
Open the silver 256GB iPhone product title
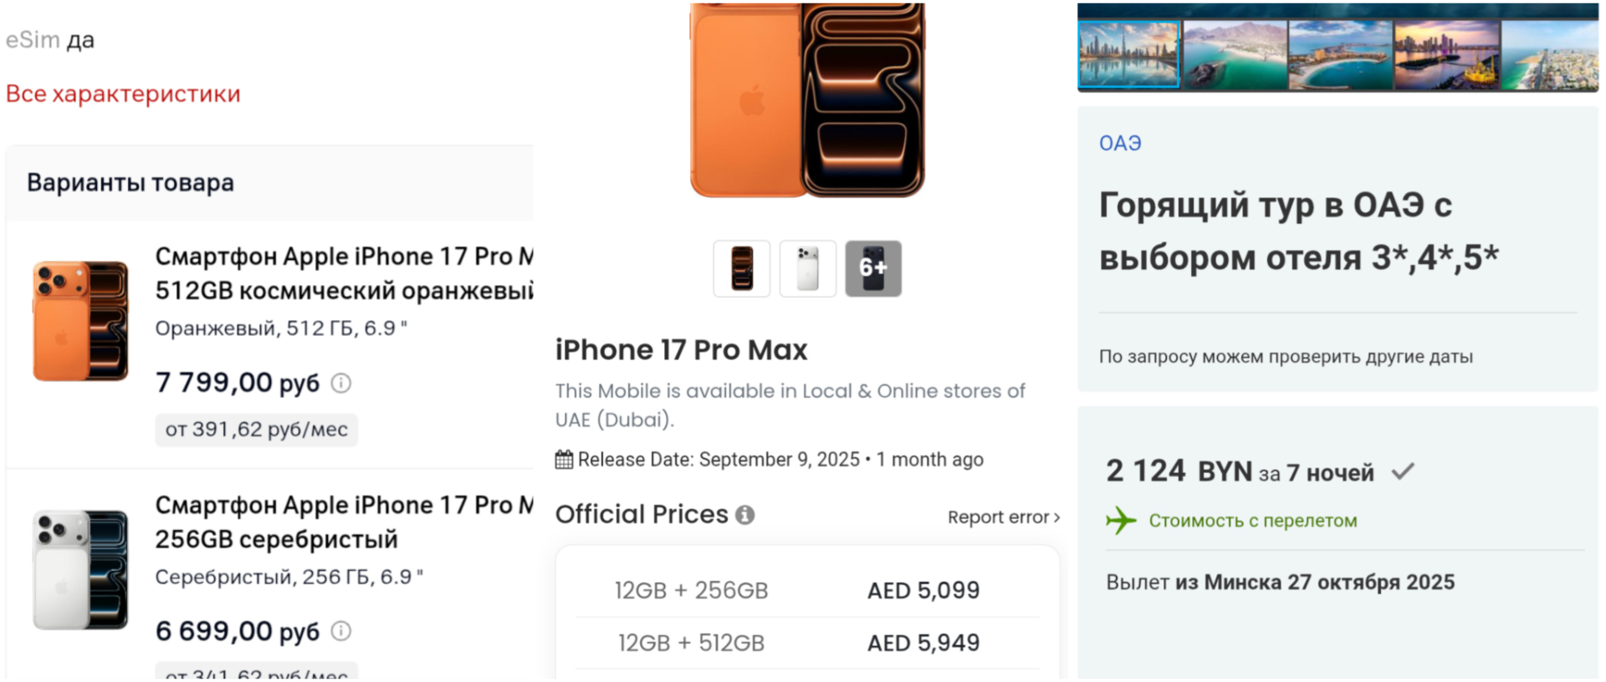(x=344, y=522)
